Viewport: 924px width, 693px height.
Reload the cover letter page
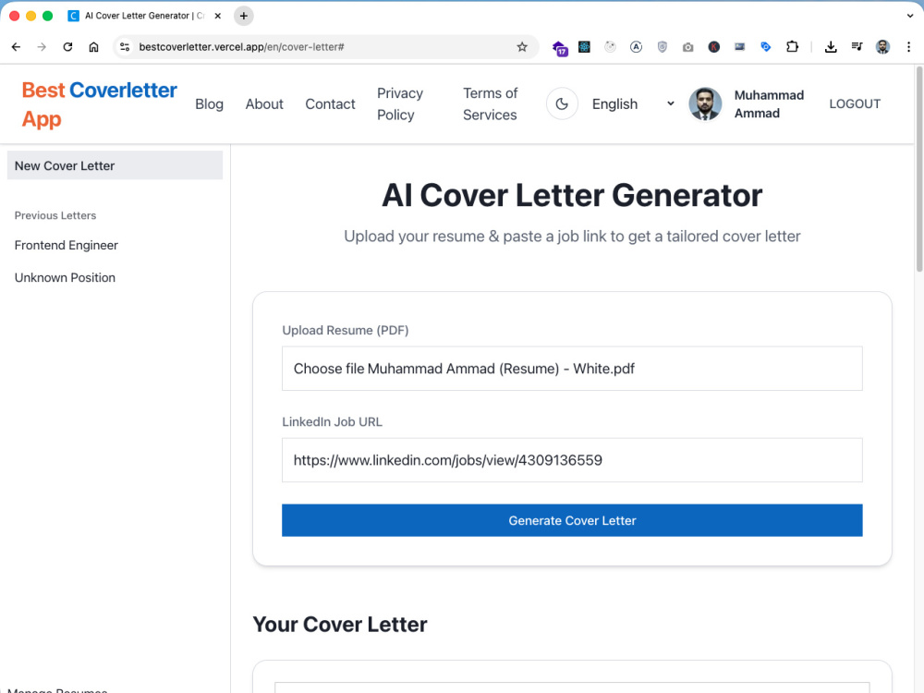click(x=67, y=47)
